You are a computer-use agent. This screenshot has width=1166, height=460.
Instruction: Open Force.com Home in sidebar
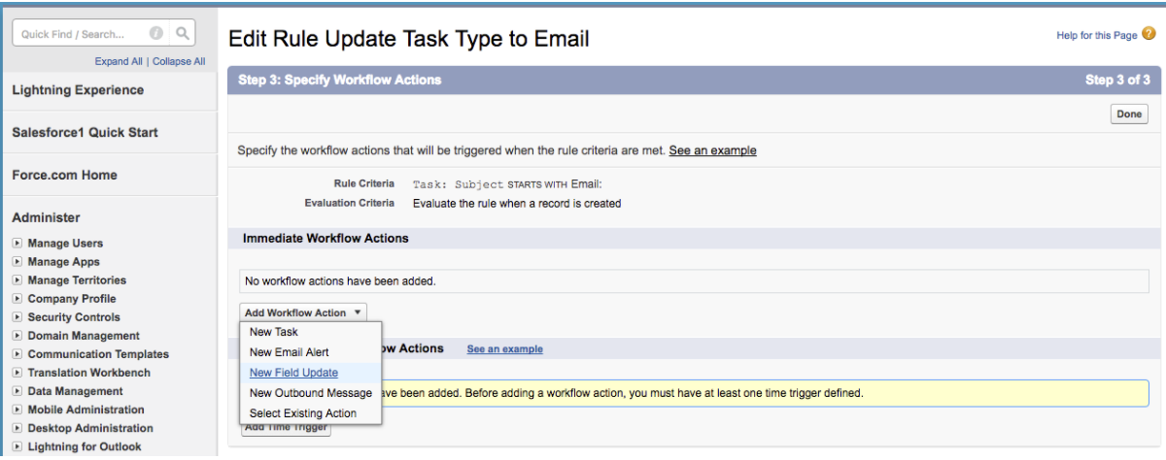click(64, 175)
